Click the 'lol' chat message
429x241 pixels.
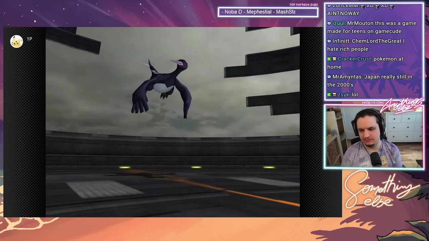click(x=355, y=95)
